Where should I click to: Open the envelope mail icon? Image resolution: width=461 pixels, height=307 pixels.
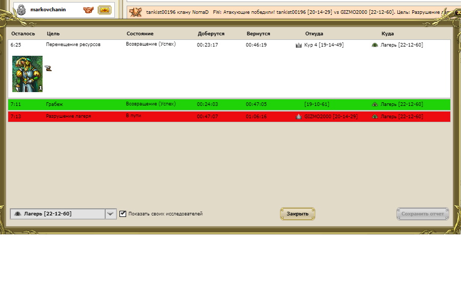coord(105,10)
